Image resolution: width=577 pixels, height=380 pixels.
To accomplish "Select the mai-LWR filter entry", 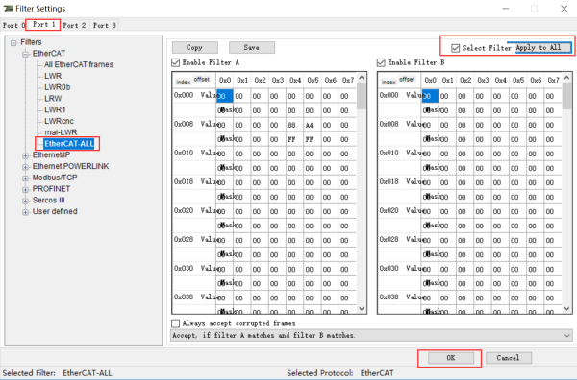I will click(x=61, y=132).
